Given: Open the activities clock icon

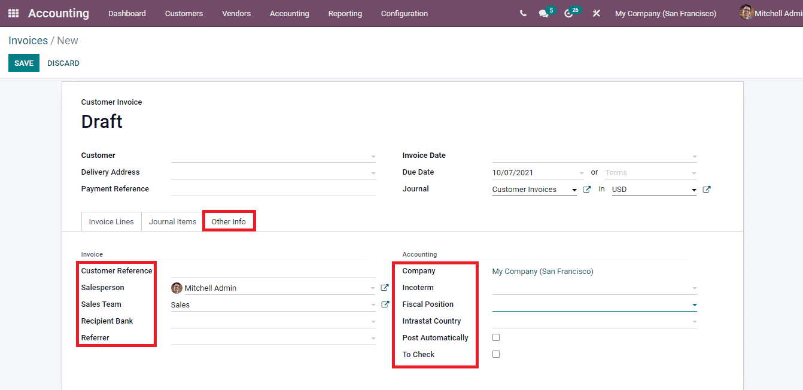Looking at the screenshot, I should pyautogui.click(x=568, y=13).
